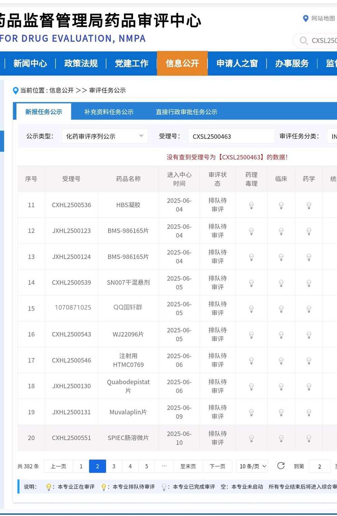
Task: Open the 公示类型 dropdown
Action: click(x=105, y=136)
